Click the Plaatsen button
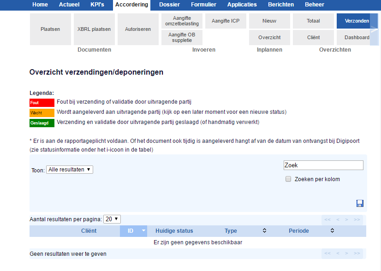Image resolution: width=381 pixels, height=271 pixels. coord(50,29)
